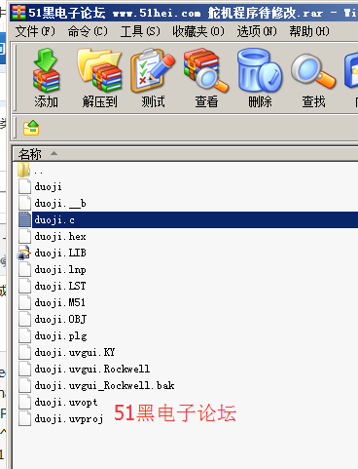
Task: Click the duoji.M51 file icon
Action: tap(24, 302)
